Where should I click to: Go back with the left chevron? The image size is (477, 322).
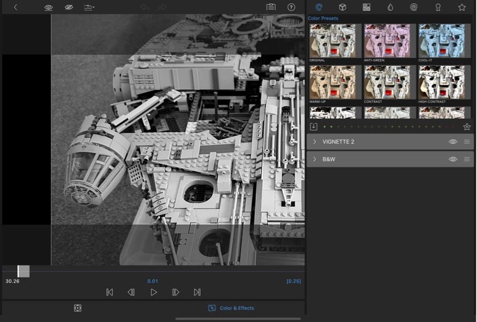[x=15, y=7]
